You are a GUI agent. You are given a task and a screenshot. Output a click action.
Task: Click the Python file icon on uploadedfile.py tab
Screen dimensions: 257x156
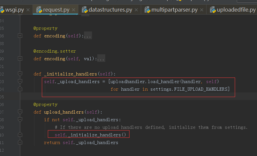tap(213, 10)
